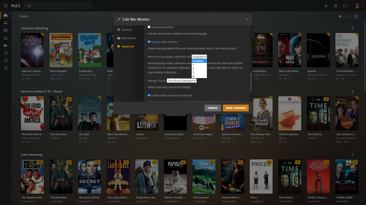Uncheck Include adult content checkbox
Viewport: 366px width, 205px height.
click(149, 42)
